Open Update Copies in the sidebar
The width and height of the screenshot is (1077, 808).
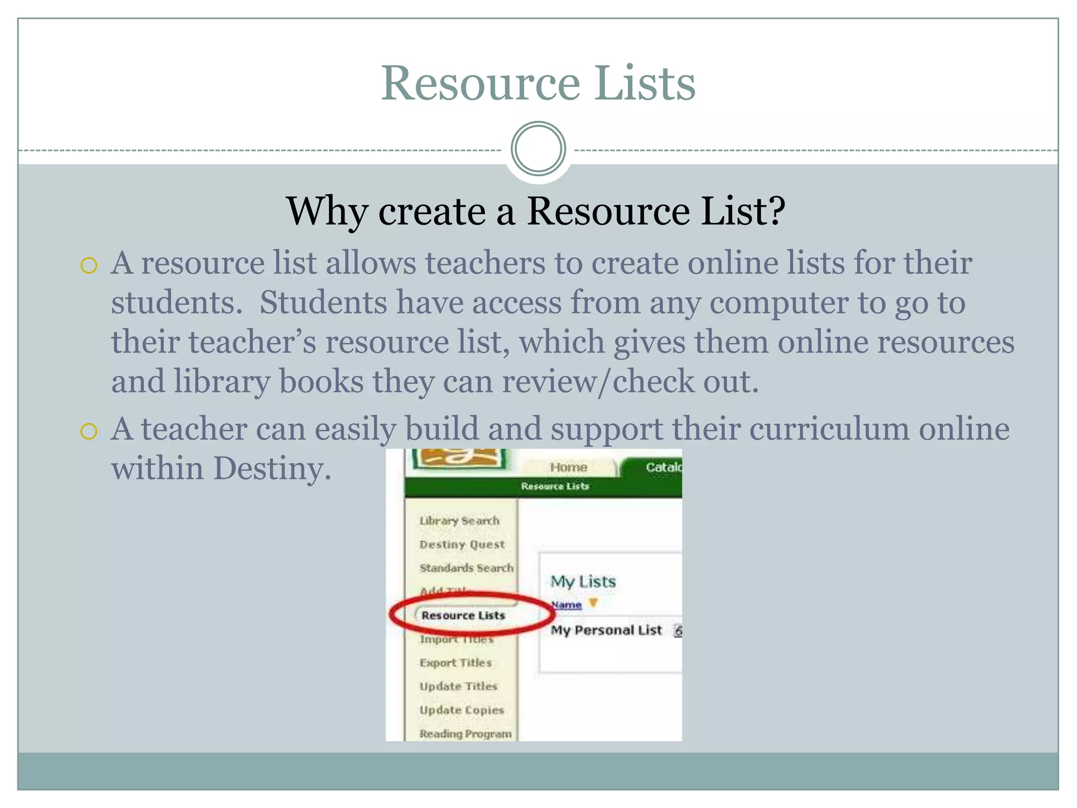point(461,710)
